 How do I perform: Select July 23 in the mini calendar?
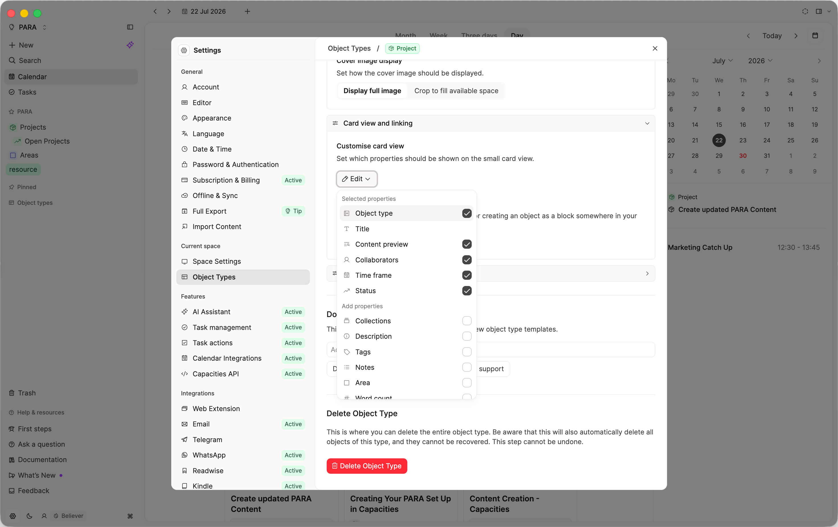[x=743, y=140]
